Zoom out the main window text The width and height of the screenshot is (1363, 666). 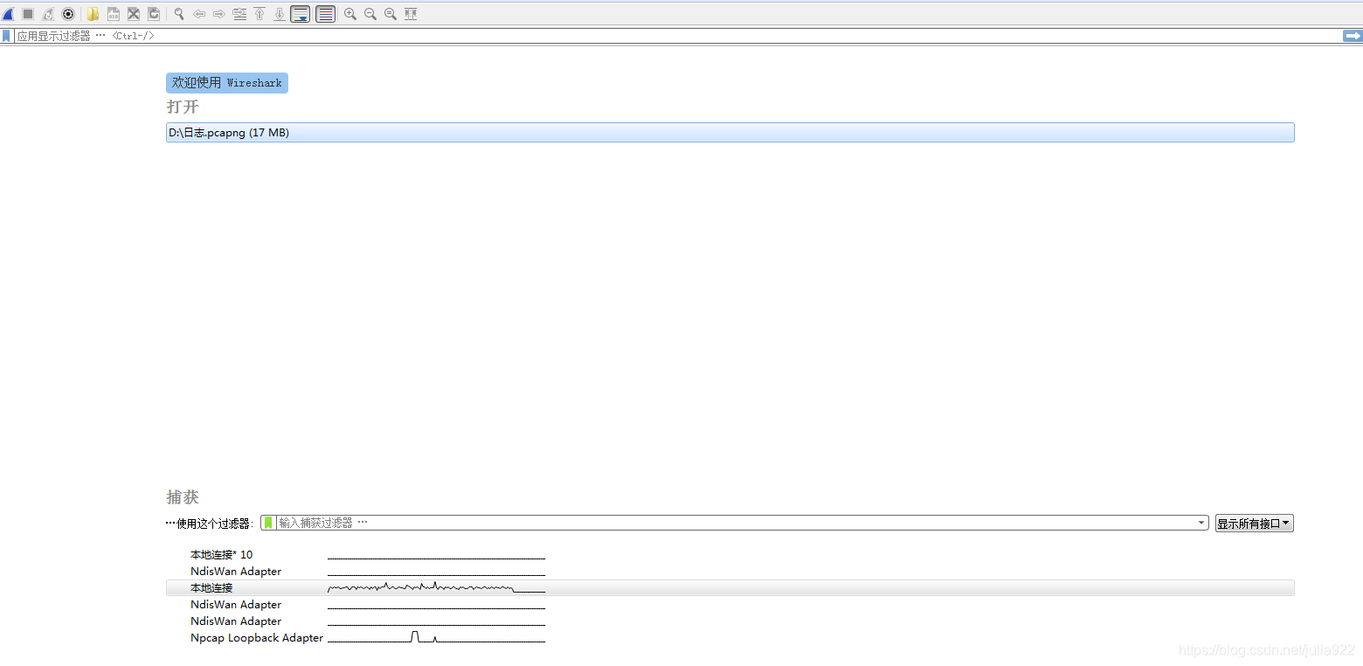point(370,14)
